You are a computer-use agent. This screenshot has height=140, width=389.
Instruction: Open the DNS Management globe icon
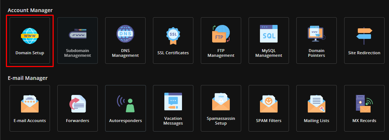pyautogui.click(x=125, y=34)
